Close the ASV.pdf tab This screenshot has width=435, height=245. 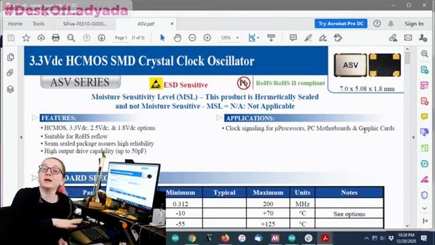tap(172, 24)
